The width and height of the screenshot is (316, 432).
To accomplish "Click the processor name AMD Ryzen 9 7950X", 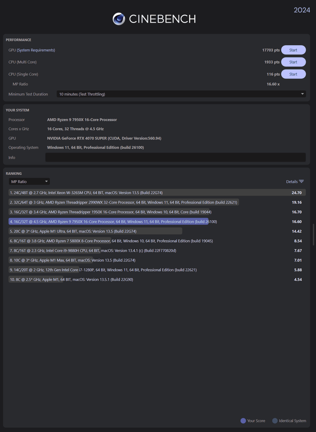I will pos(82,120).
